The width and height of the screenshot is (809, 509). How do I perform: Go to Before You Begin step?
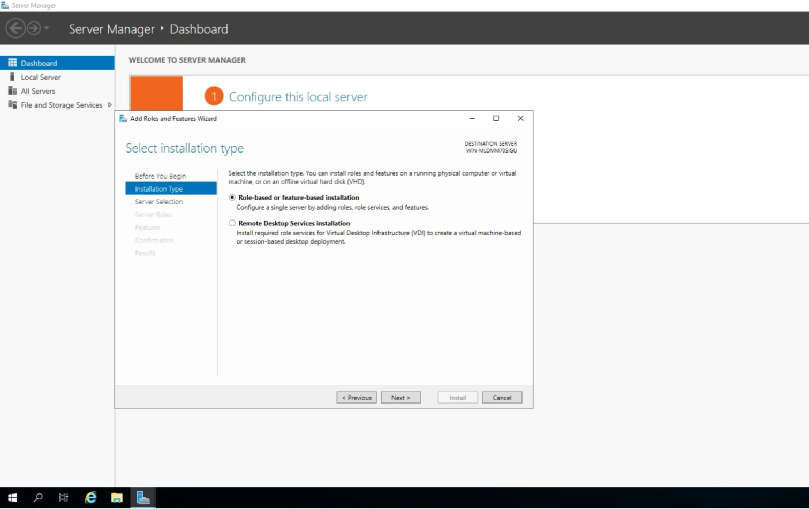coord(160,176)
